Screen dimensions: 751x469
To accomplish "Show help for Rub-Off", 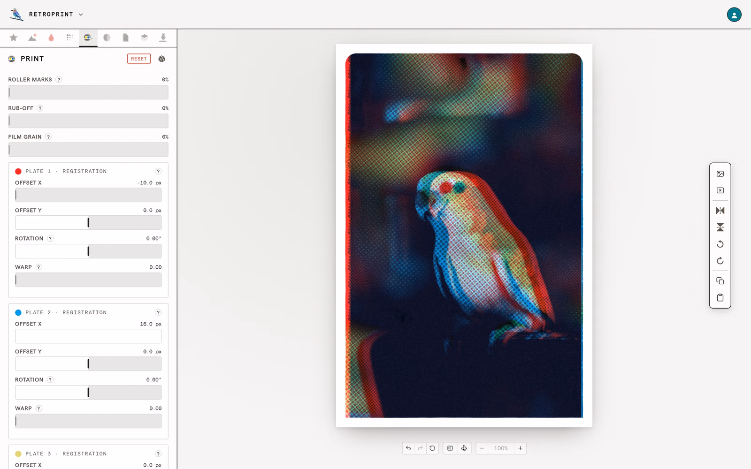I will coord(40,108).
